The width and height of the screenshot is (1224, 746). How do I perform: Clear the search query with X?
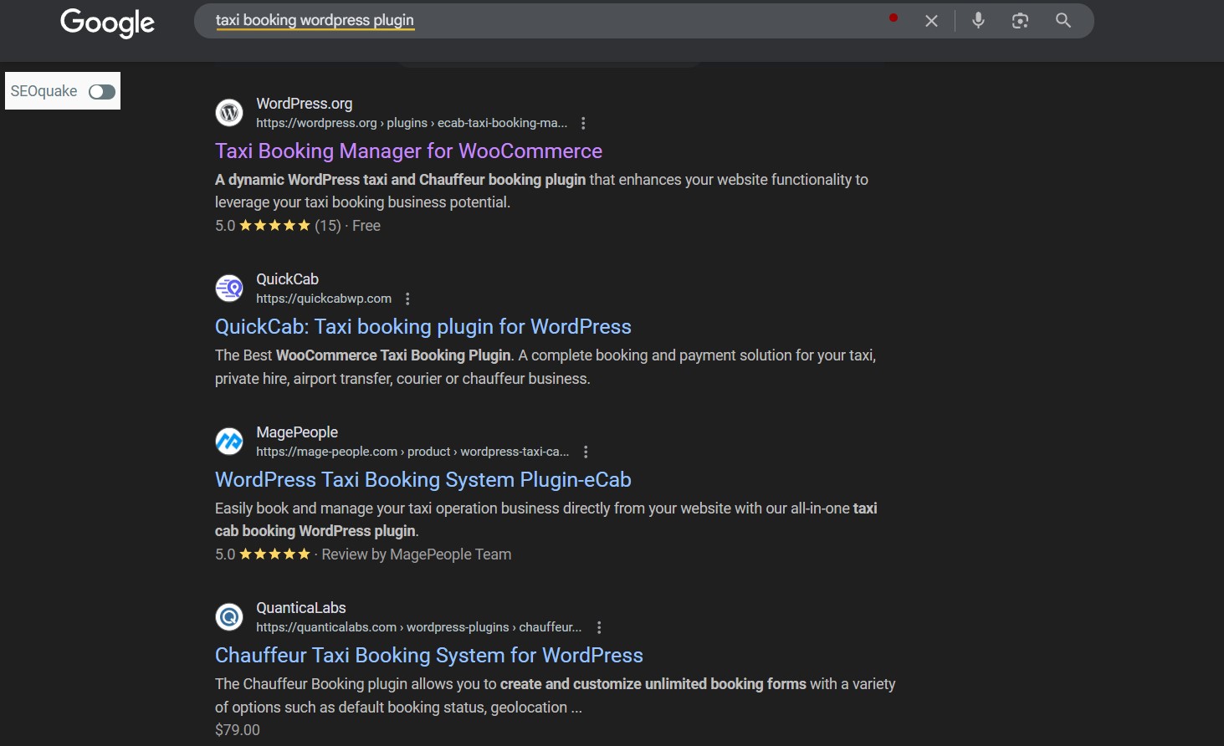931,21
